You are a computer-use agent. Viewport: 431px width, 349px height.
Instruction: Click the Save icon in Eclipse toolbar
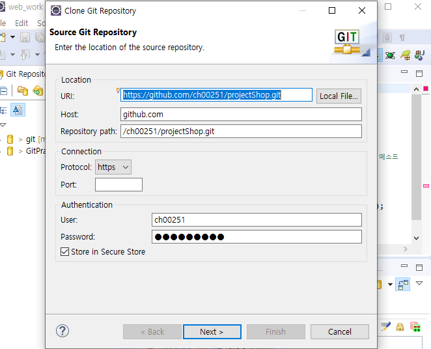25,37
